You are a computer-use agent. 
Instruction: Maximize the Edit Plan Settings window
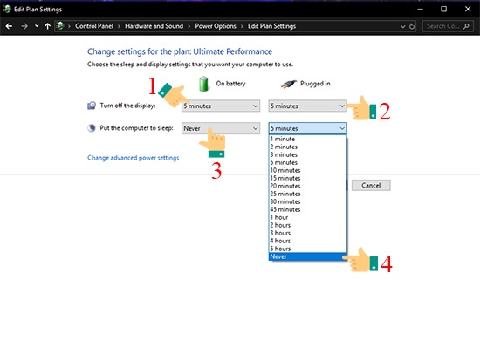[x=443, y=10]
